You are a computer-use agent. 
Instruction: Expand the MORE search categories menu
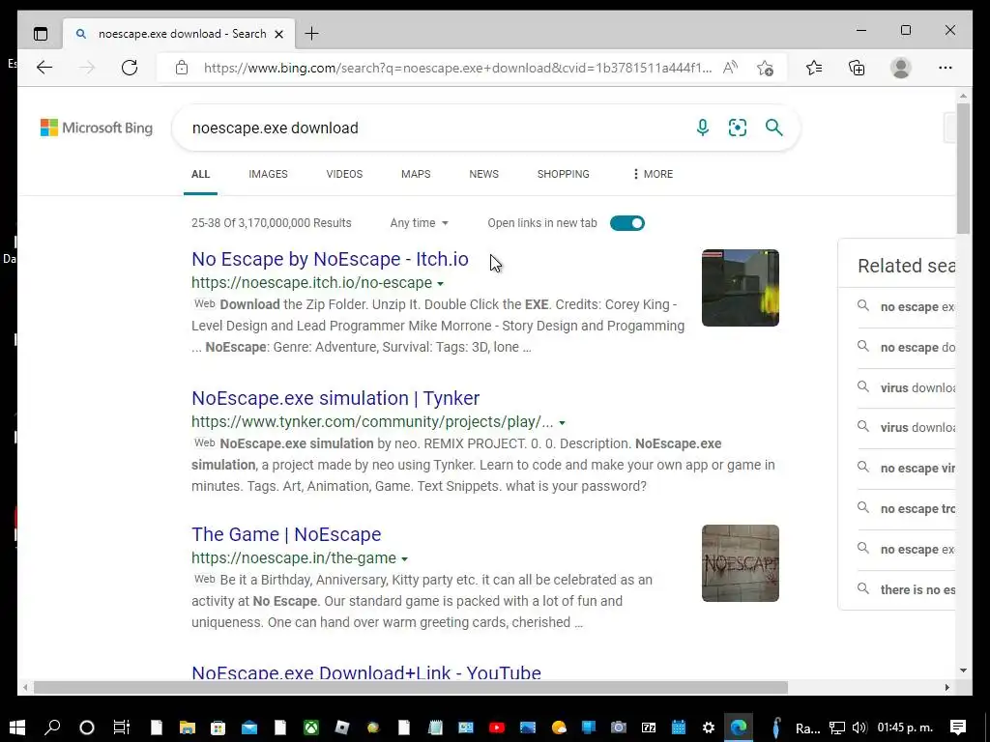653,174
